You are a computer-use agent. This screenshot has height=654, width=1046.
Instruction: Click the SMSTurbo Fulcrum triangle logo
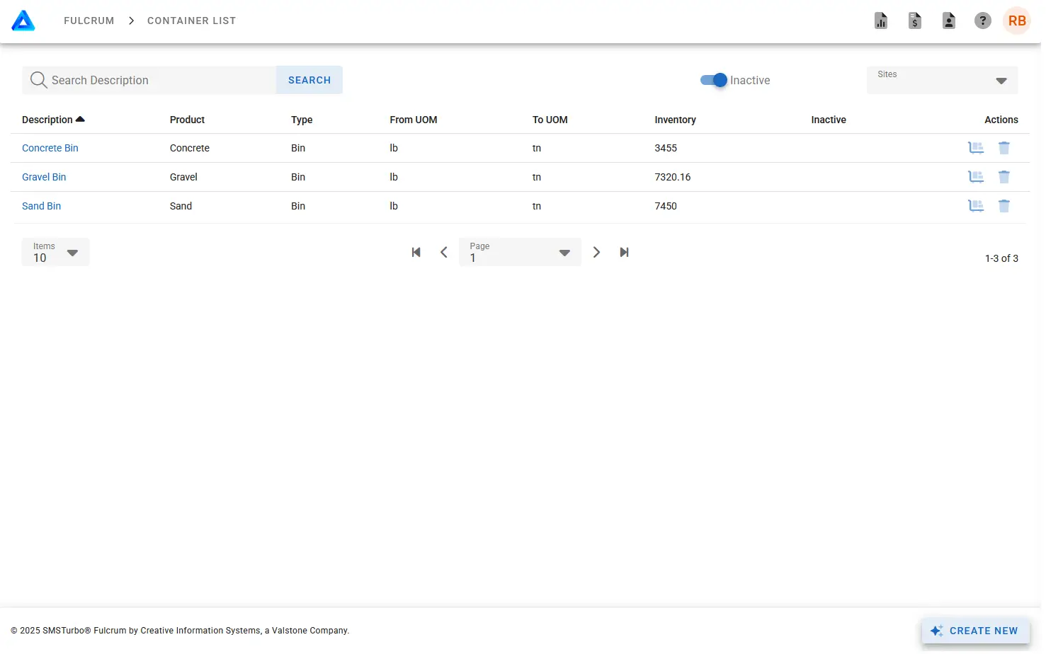[23, 21]
